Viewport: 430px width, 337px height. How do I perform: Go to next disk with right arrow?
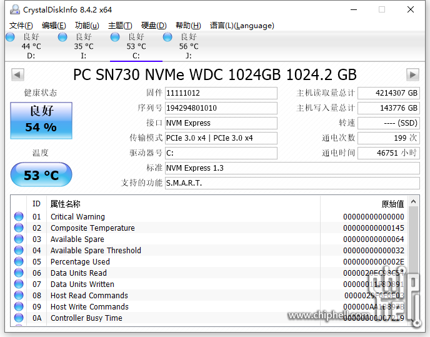coord(412,74)
